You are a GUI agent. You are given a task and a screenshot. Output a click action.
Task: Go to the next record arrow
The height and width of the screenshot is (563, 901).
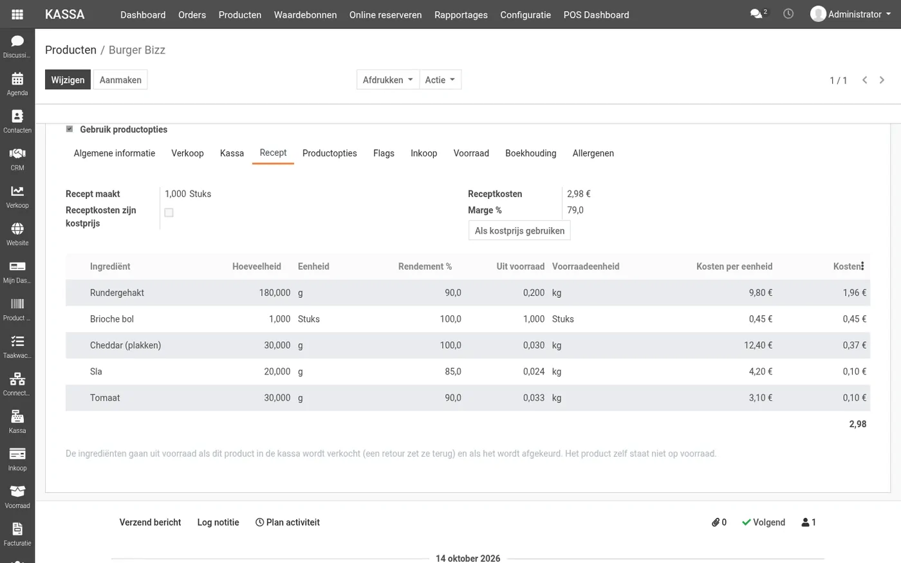point(882,80)
